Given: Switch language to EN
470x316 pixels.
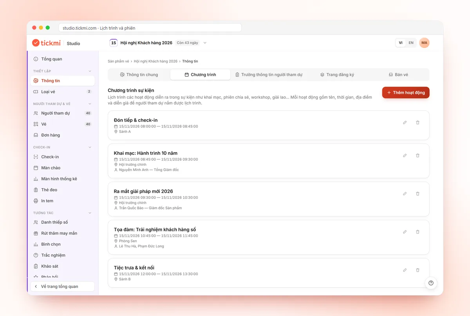Looking at the screenshot, I should [x=411, y=43].
